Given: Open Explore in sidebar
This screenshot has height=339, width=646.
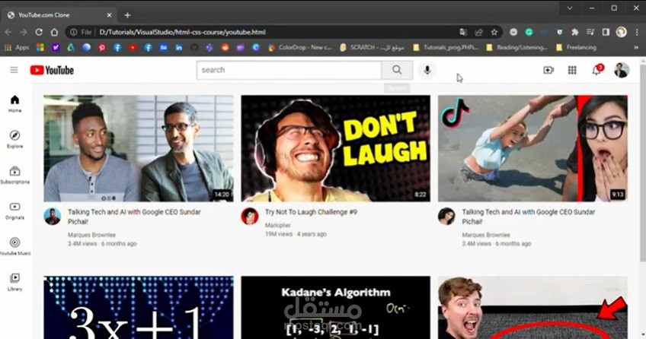Looking at the screenshot, I should (x=14, y=139).
